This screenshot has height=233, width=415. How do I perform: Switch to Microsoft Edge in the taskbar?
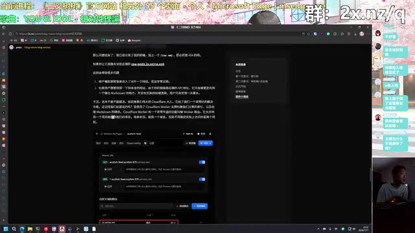tap(22, 228)
